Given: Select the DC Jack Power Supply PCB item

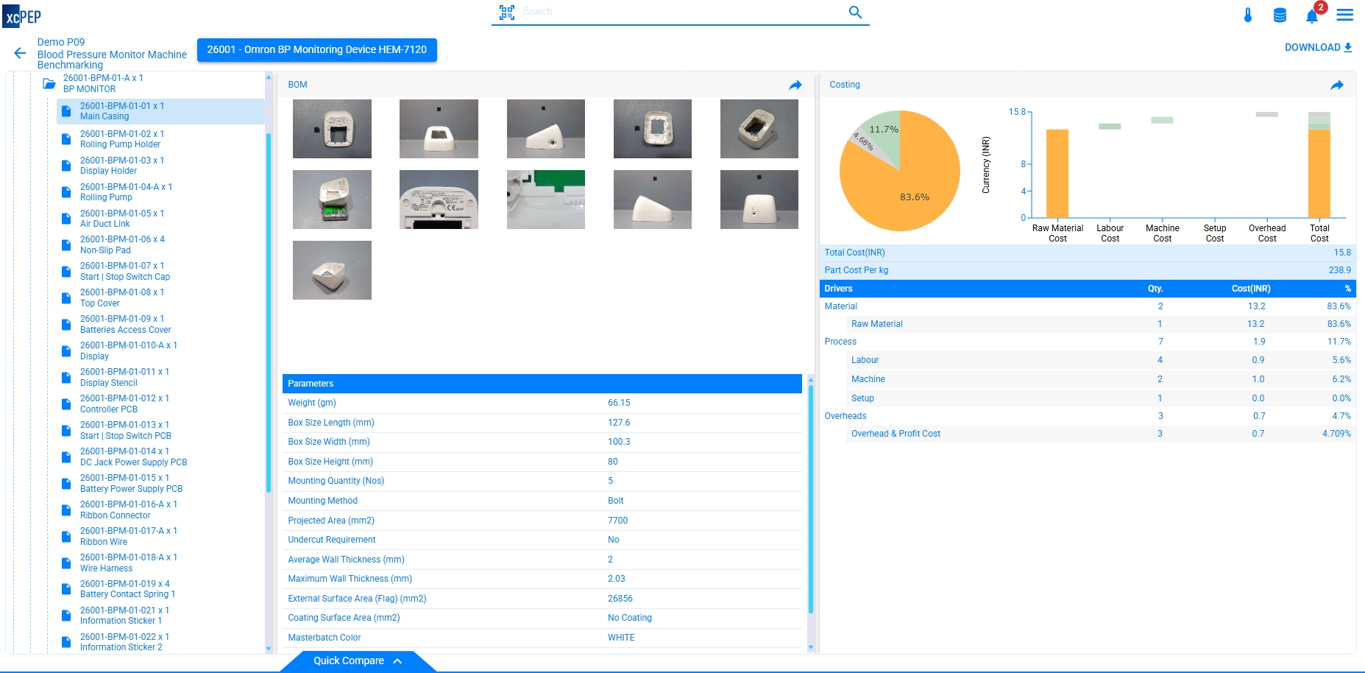Looking at the screenshot, I should tap(133, 457).
